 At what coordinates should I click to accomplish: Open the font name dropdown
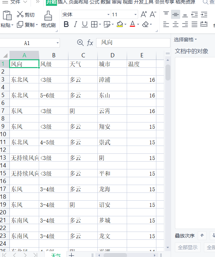(108, 15)
